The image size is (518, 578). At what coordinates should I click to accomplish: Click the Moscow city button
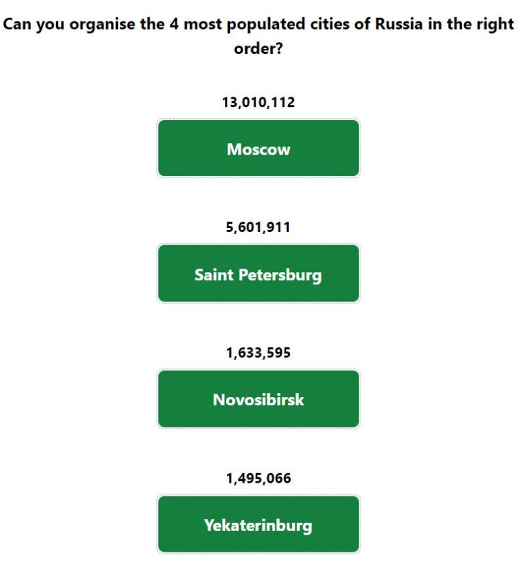[258, 148]
